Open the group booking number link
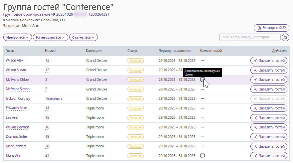293x163 pixels. coord(56,14)
